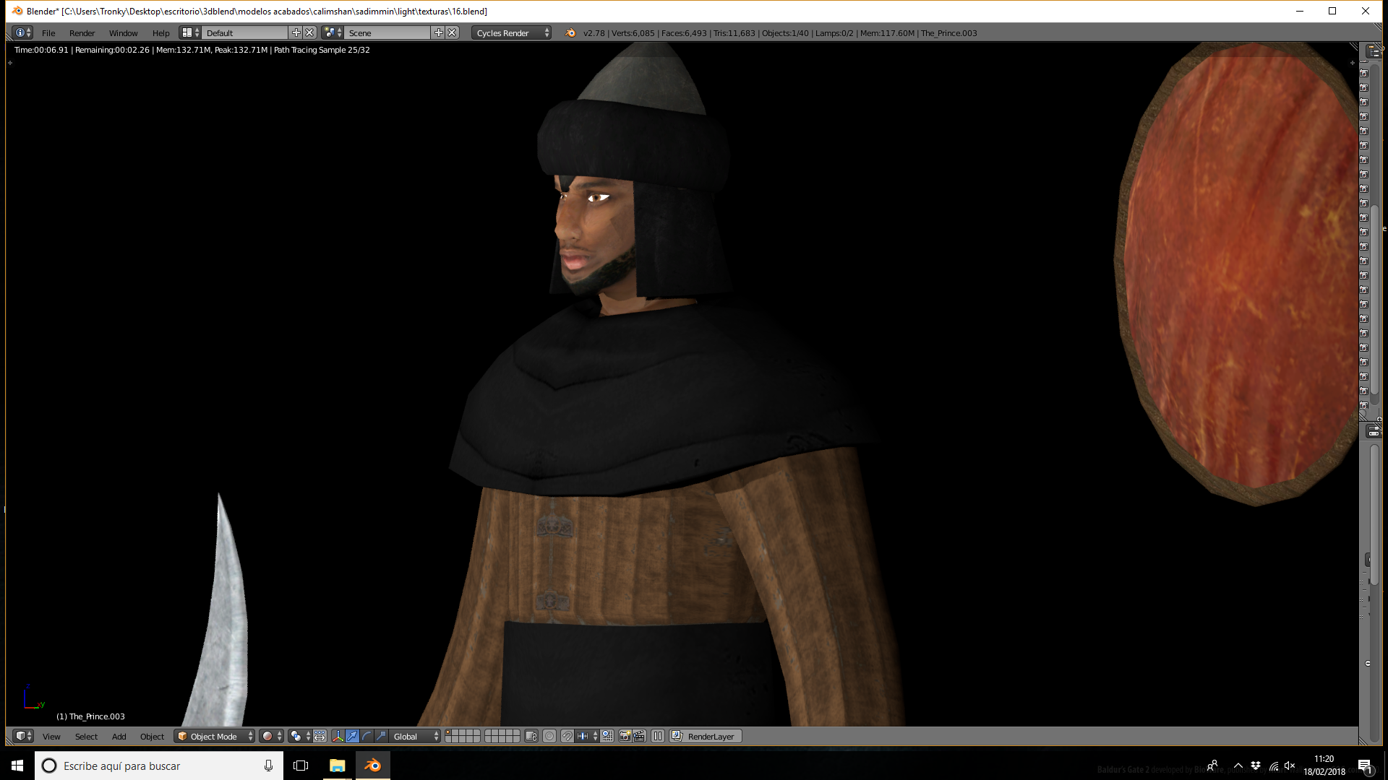The width and height of the screenshot is (1388, 780).
Task: Render OpenGL animation with clapperboard icon
Action: tap(640, 736)
